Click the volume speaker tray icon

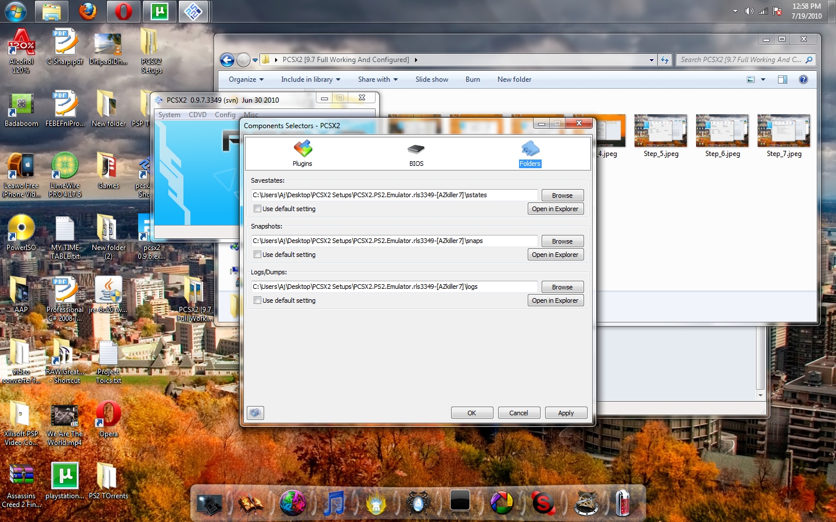pos(749,11)
